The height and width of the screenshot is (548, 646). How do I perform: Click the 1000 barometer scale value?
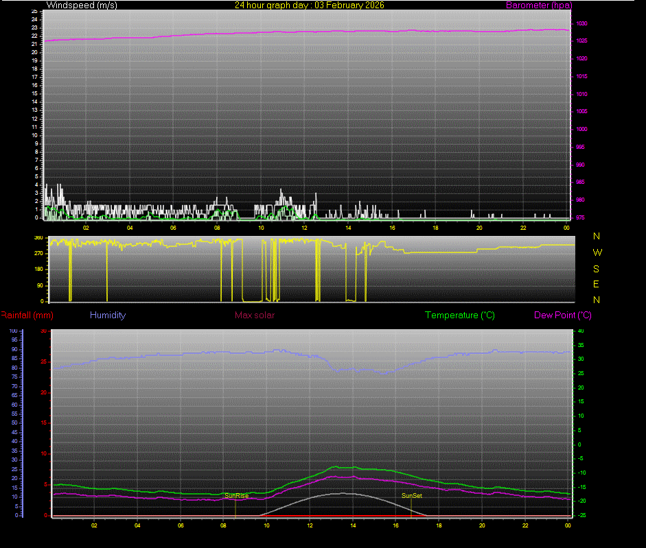click(x=581, y=129)
